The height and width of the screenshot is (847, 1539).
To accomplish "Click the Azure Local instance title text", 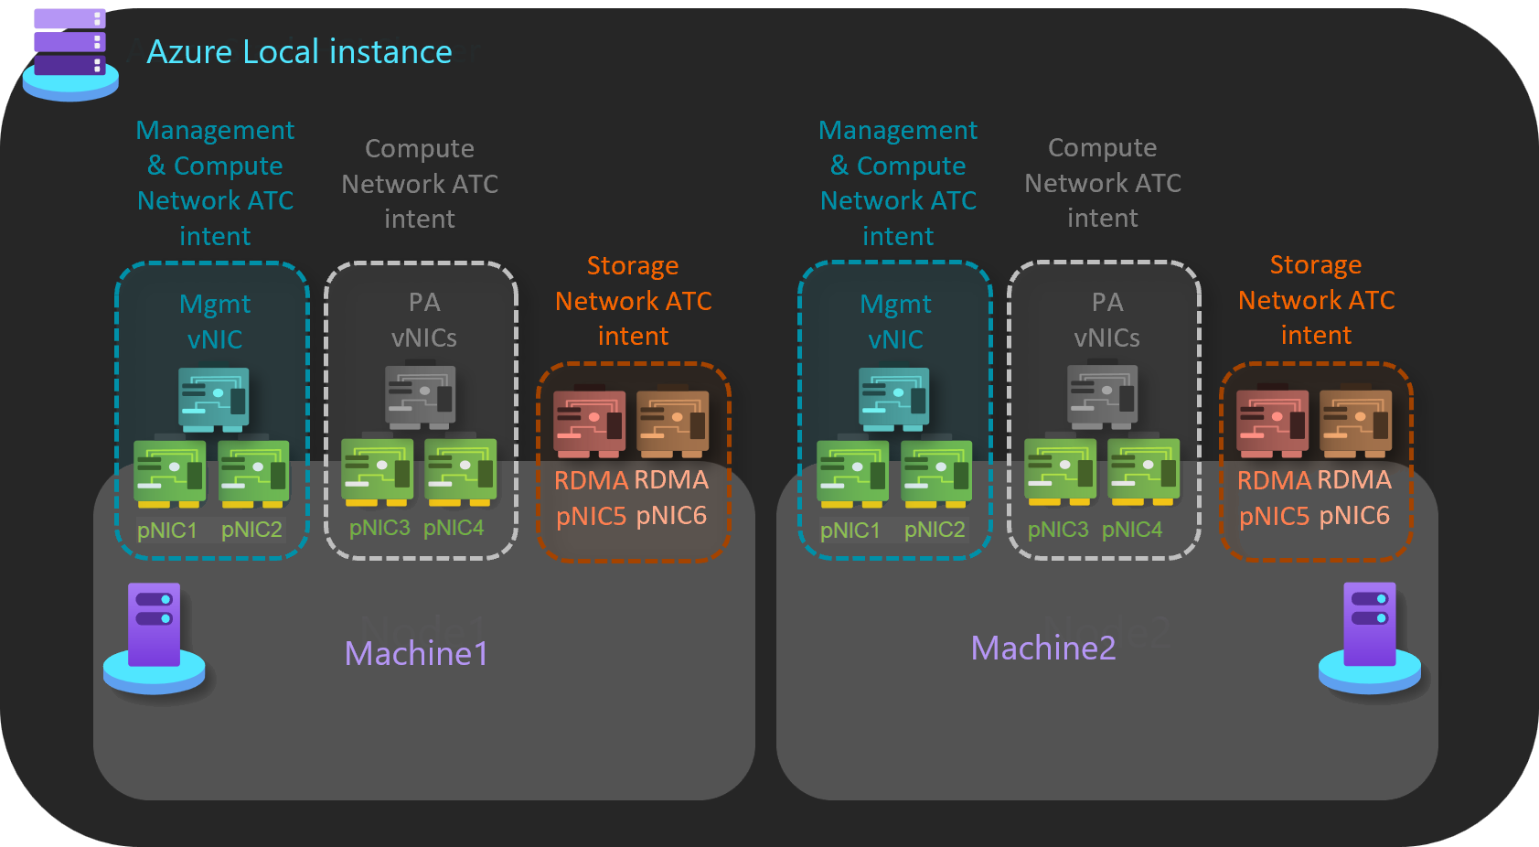I will pyautogui.click(x=299, y=51).
